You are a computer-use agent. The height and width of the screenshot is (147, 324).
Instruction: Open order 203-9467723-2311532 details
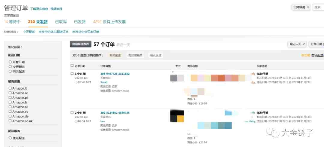click(115, 73)
